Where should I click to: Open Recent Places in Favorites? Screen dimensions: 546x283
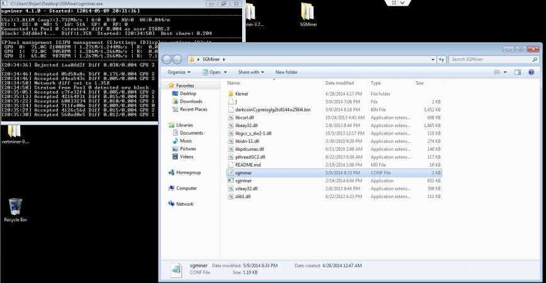[193, 109]
